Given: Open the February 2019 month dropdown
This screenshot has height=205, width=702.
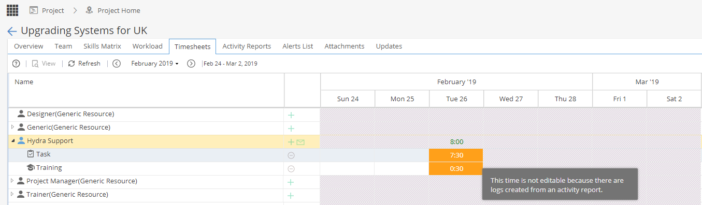Looking at the screenshot, I should pyautogui.click(x=154, y=64).
